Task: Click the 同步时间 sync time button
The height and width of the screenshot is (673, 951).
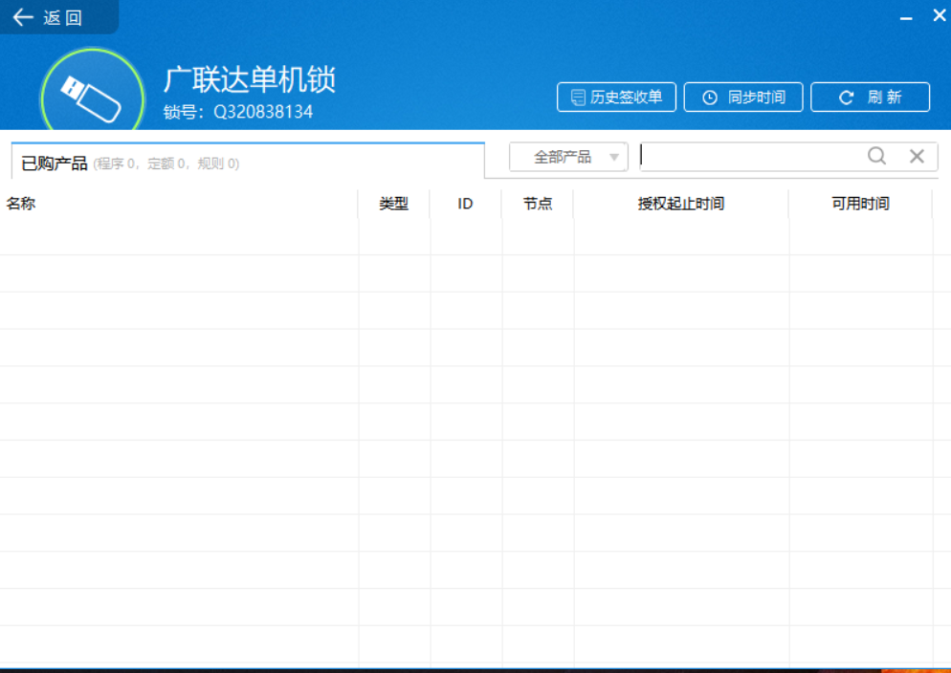Action: click(743, 97)
